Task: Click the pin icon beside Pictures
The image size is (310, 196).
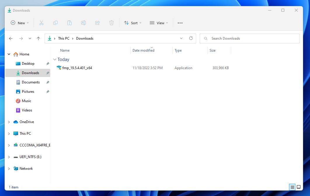Action: point(48,92)
